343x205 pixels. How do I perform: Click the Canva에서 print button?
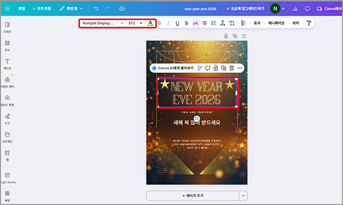point(329,8)
